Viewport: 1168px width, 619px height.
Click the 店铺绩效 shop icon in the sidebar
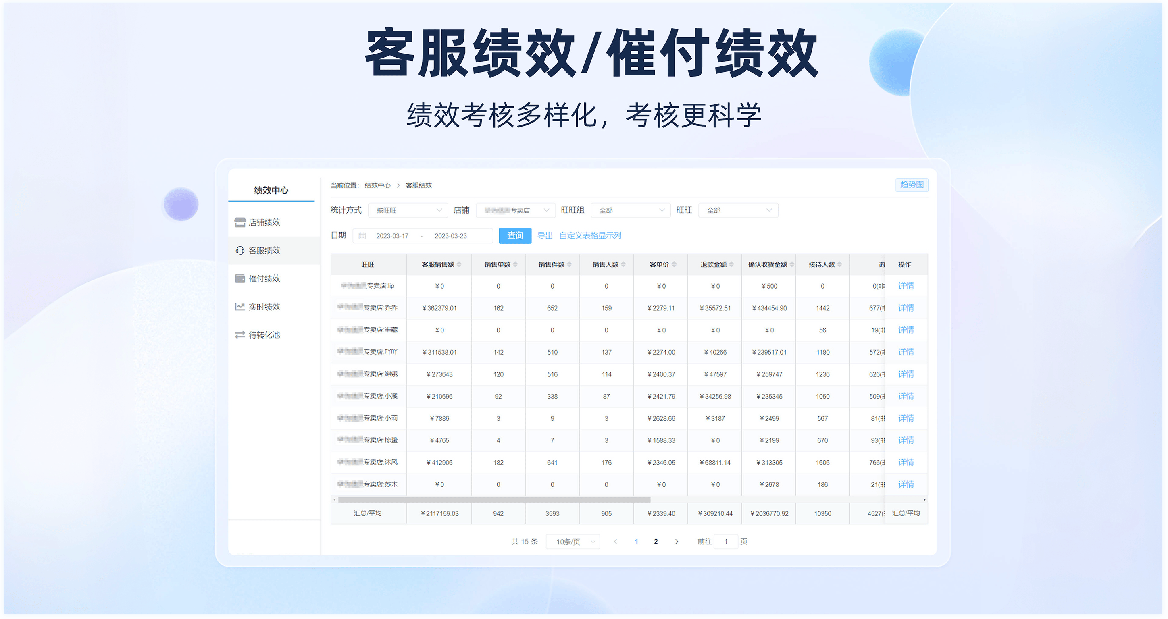click(240, 222)
